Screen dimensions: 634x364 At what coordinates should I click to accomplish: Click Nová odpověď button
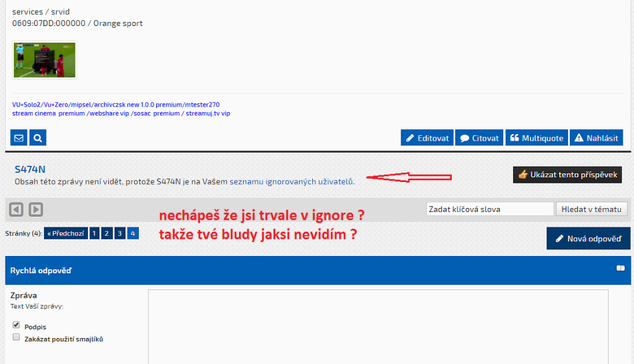[x=589, y=239]
